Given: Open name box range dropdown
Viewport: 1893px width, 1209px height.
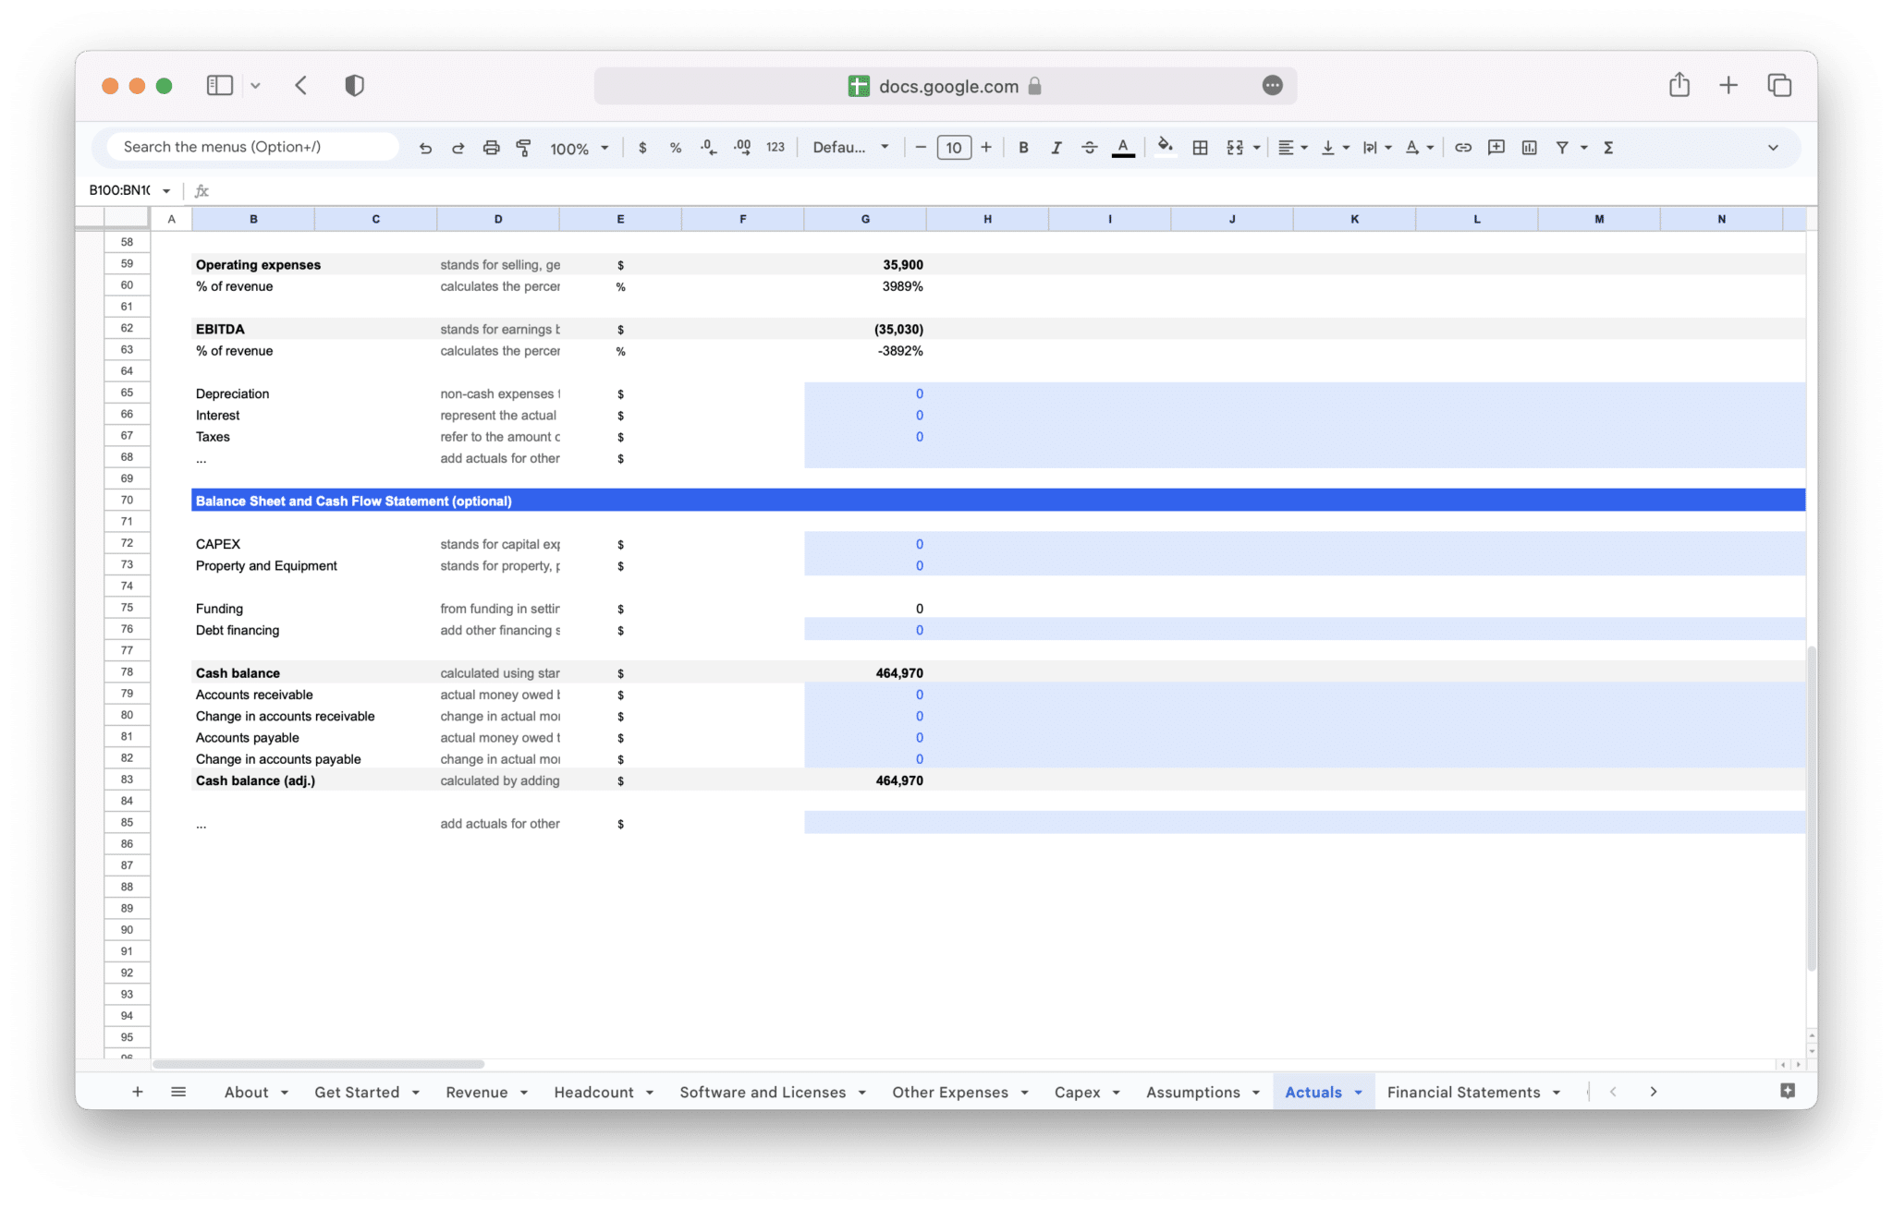Looking at the screenshot, I should coord(166,191).
